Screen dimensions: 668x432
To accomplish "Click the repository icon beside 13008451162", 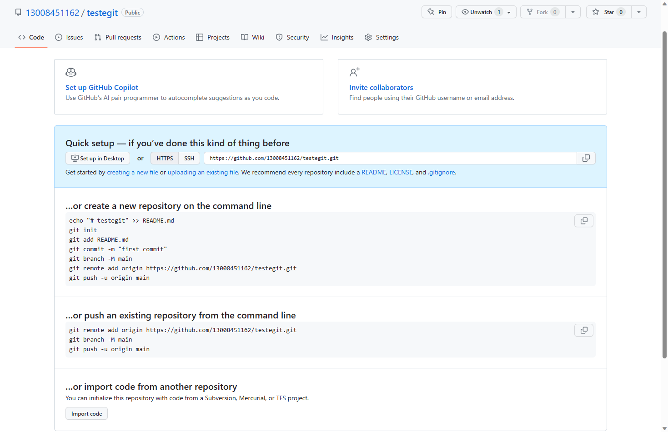I will click(18, 12).
